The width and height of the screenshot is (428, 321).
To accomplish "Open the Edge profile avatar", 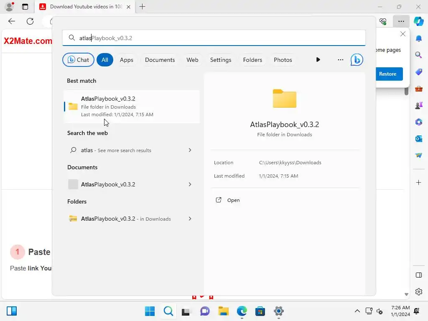I will coord(10,7).
